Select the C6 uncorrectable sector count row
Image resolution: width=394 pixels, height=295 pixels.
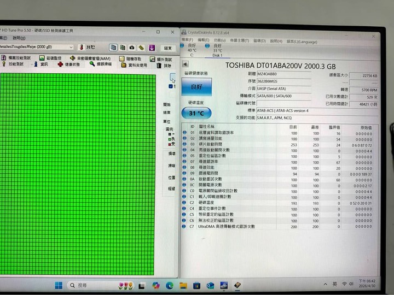click(x=277, y=221)
